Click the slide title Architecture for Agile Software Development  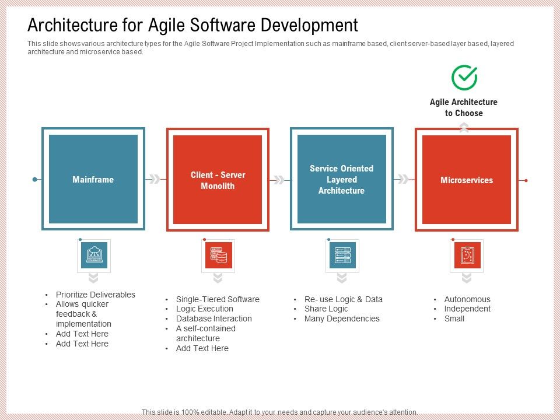pyautogui.click(x=193, y=25)
